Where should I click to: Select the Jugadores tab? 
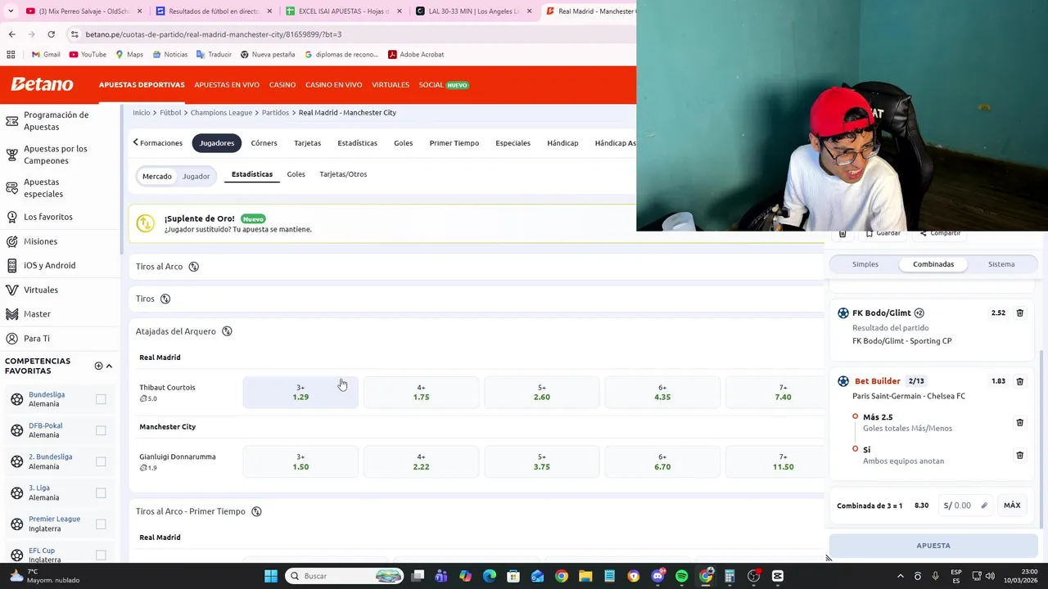coord(217,143)
